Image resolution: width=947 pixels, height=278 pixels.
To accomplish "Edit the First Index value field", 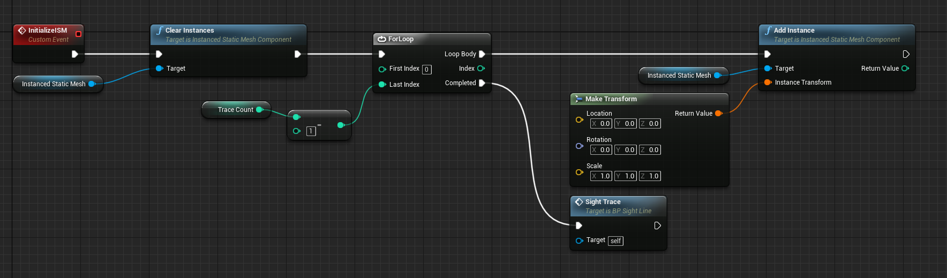I will pyautogui.click(x=427, y=70).
